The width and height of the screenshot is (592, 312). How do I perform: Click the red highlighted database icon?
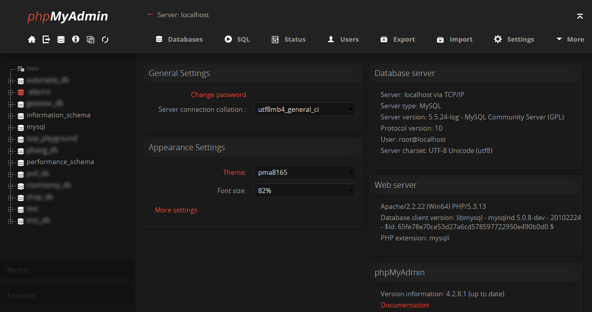[21, 92]
